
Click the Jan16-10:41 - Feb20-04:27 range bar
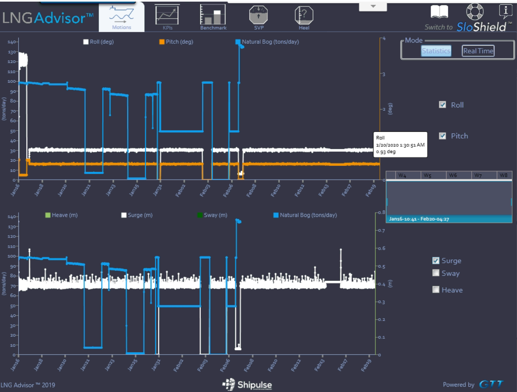point(449,219)
